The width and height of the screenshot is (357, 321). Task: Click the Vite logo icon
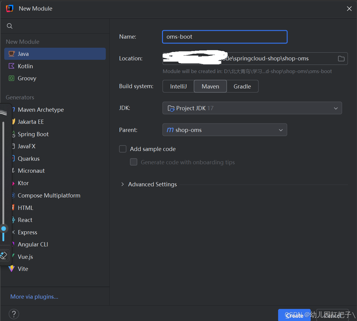coord(11,269)
